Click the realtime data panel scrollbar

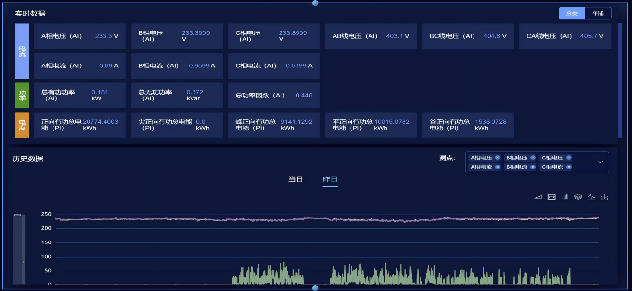(620, 80)
